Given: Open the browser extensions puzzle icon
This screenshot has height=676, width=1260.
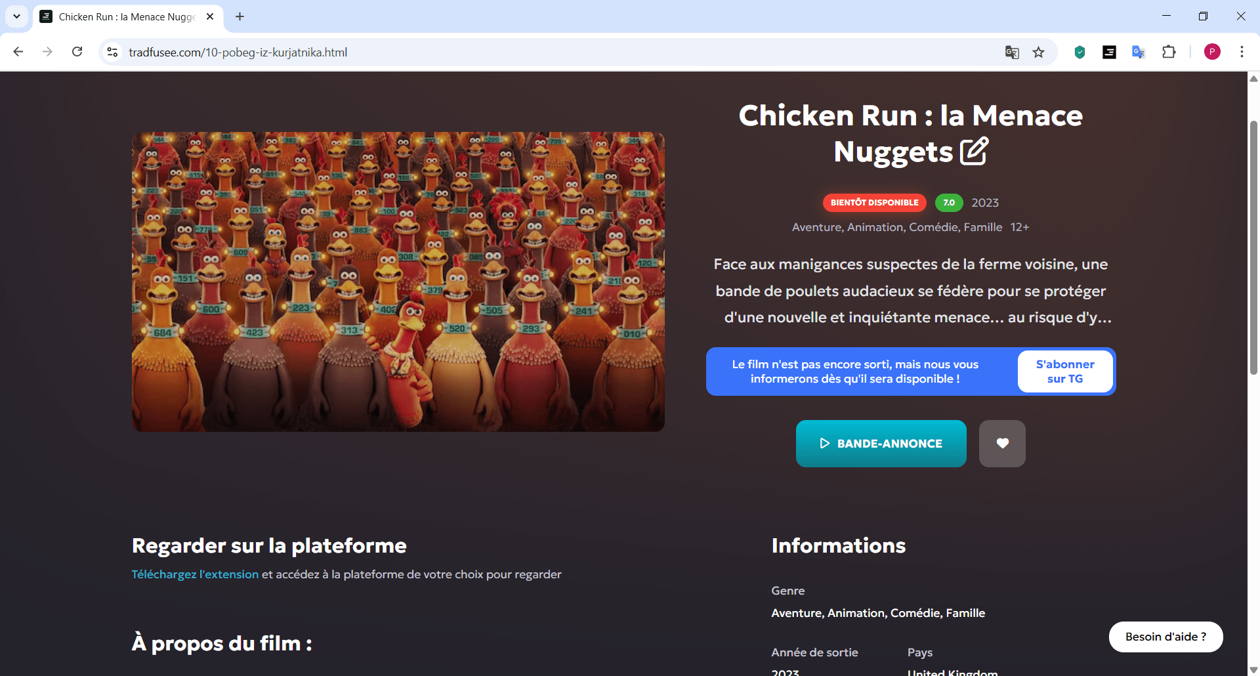Looking at the screenshot, I should pyautogui.click(x=1169, y=53).
